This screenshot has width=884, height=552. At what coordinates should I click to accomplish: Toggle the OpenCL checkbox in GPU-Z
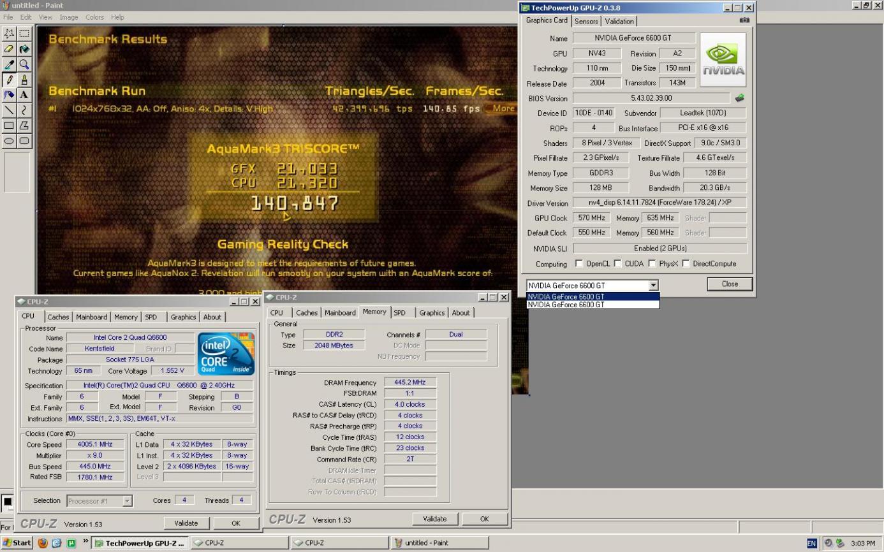[579, 264]
